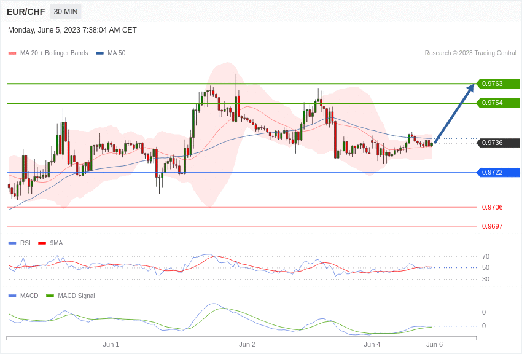The image size is (522, 354).
Task: Click the Jun 6 date axis label
Action: tap(434, 344)
